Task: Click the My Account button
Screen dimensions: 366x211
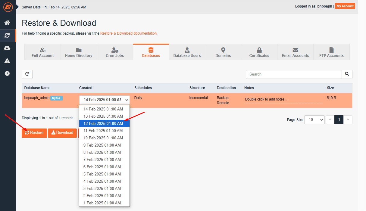Action: [x=345, y=6]
